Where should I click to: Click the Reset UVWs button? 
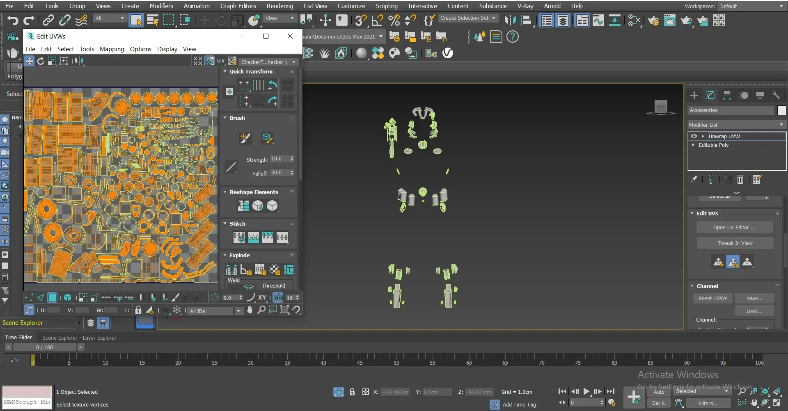pyautogui.click(x=713, y=299)
